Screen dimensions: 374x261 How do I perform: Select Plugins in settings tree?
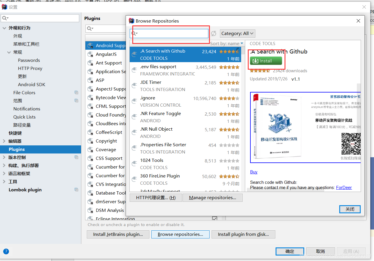(41, 149)
